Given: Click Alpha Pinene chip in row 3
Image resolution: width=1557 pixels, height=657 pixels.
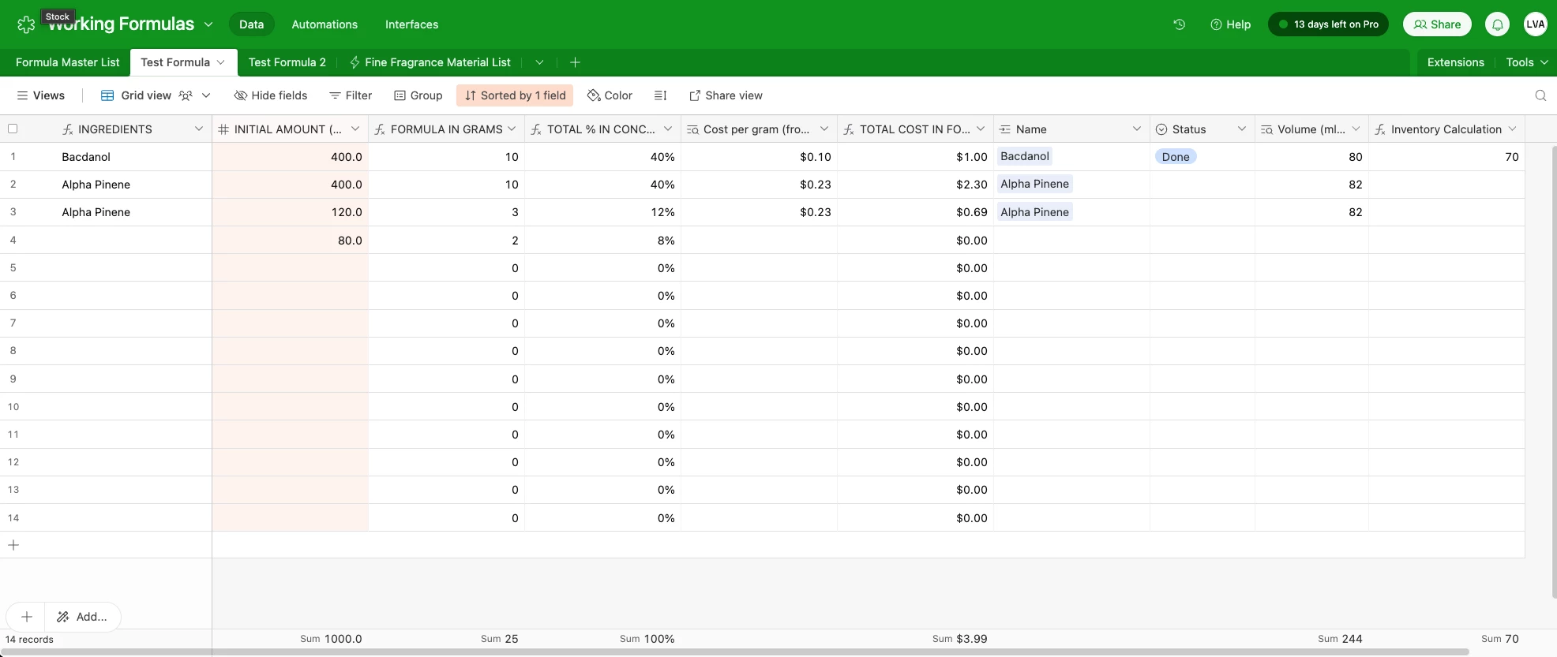Looking at the screenshot, I should click(x=1034, y=212).
